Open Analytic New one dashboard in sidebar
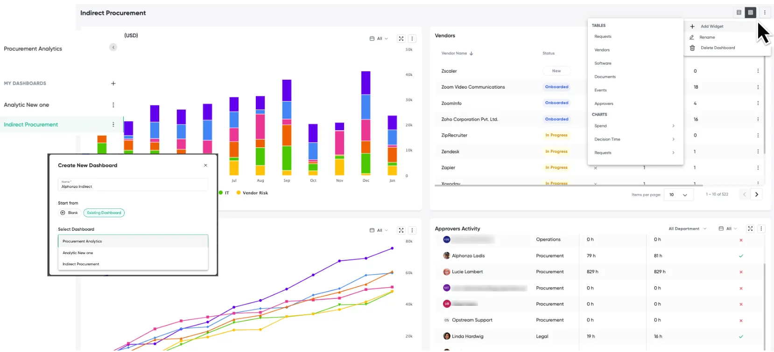 point(27,105)
